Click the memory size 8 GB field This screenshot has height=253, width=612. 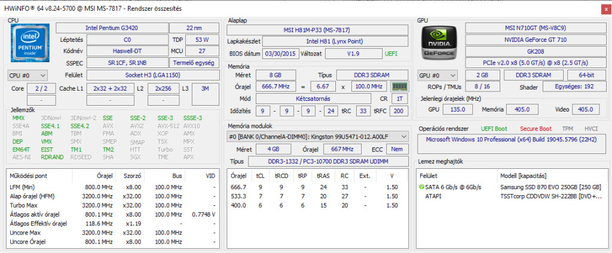276,75
